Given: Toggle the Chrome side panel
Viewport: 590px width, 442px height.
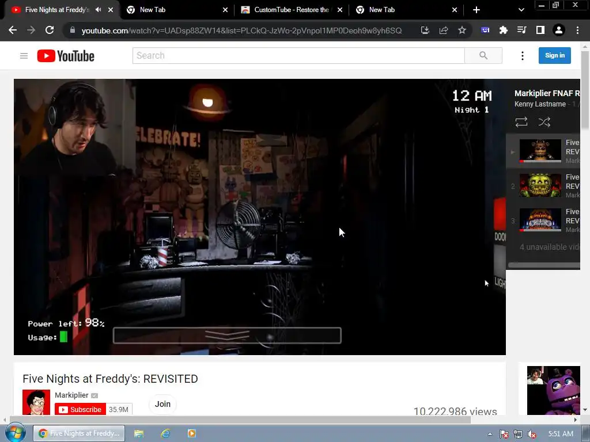Looking at the screenshot, I should pyautogui.click(x=540, y=30).
